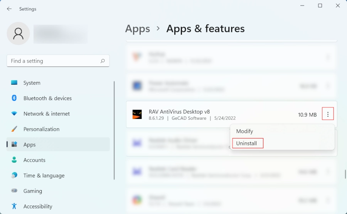
Task: Click the Personalization paintbrush icon
Action: pyautogui.click(x=14, y=129)
